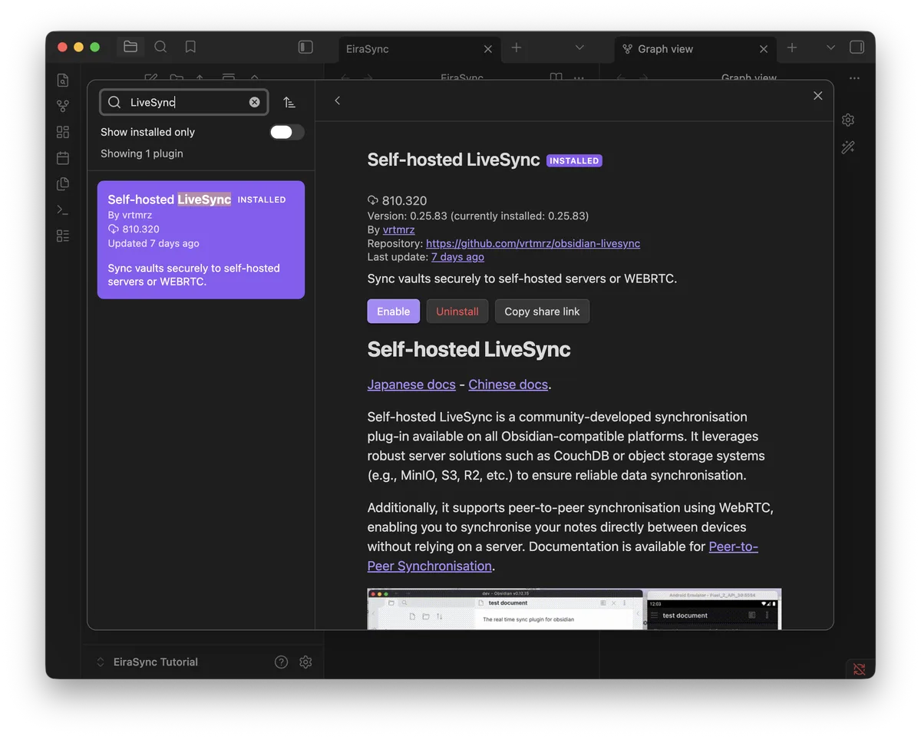Viewport: 921px width, 739px height.
Task: Open tab list dropdown after EiraSync tab
Action: click(x=579, y=48)
